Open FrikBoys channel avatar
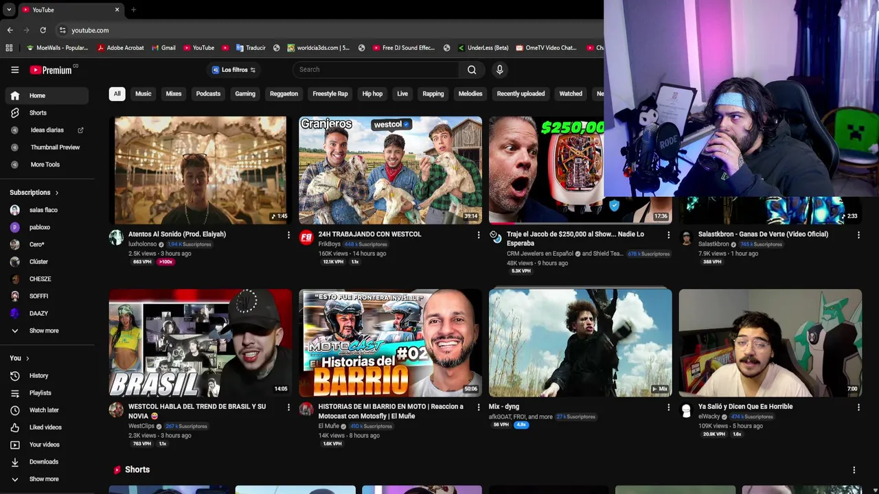The height and width of the screenshot is (494, 879). click(306, 237)
